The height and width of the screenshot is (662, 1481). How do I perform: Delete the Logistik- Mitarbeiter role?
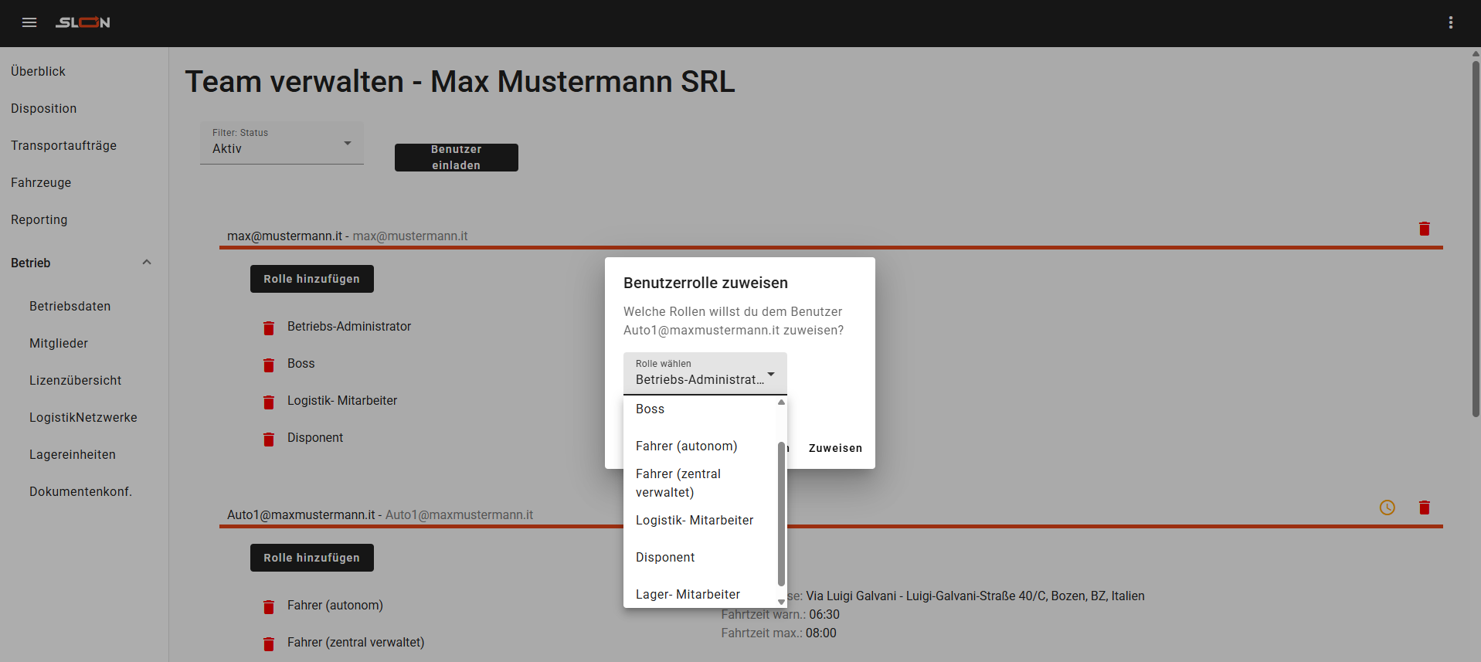(x=269, y=402)
